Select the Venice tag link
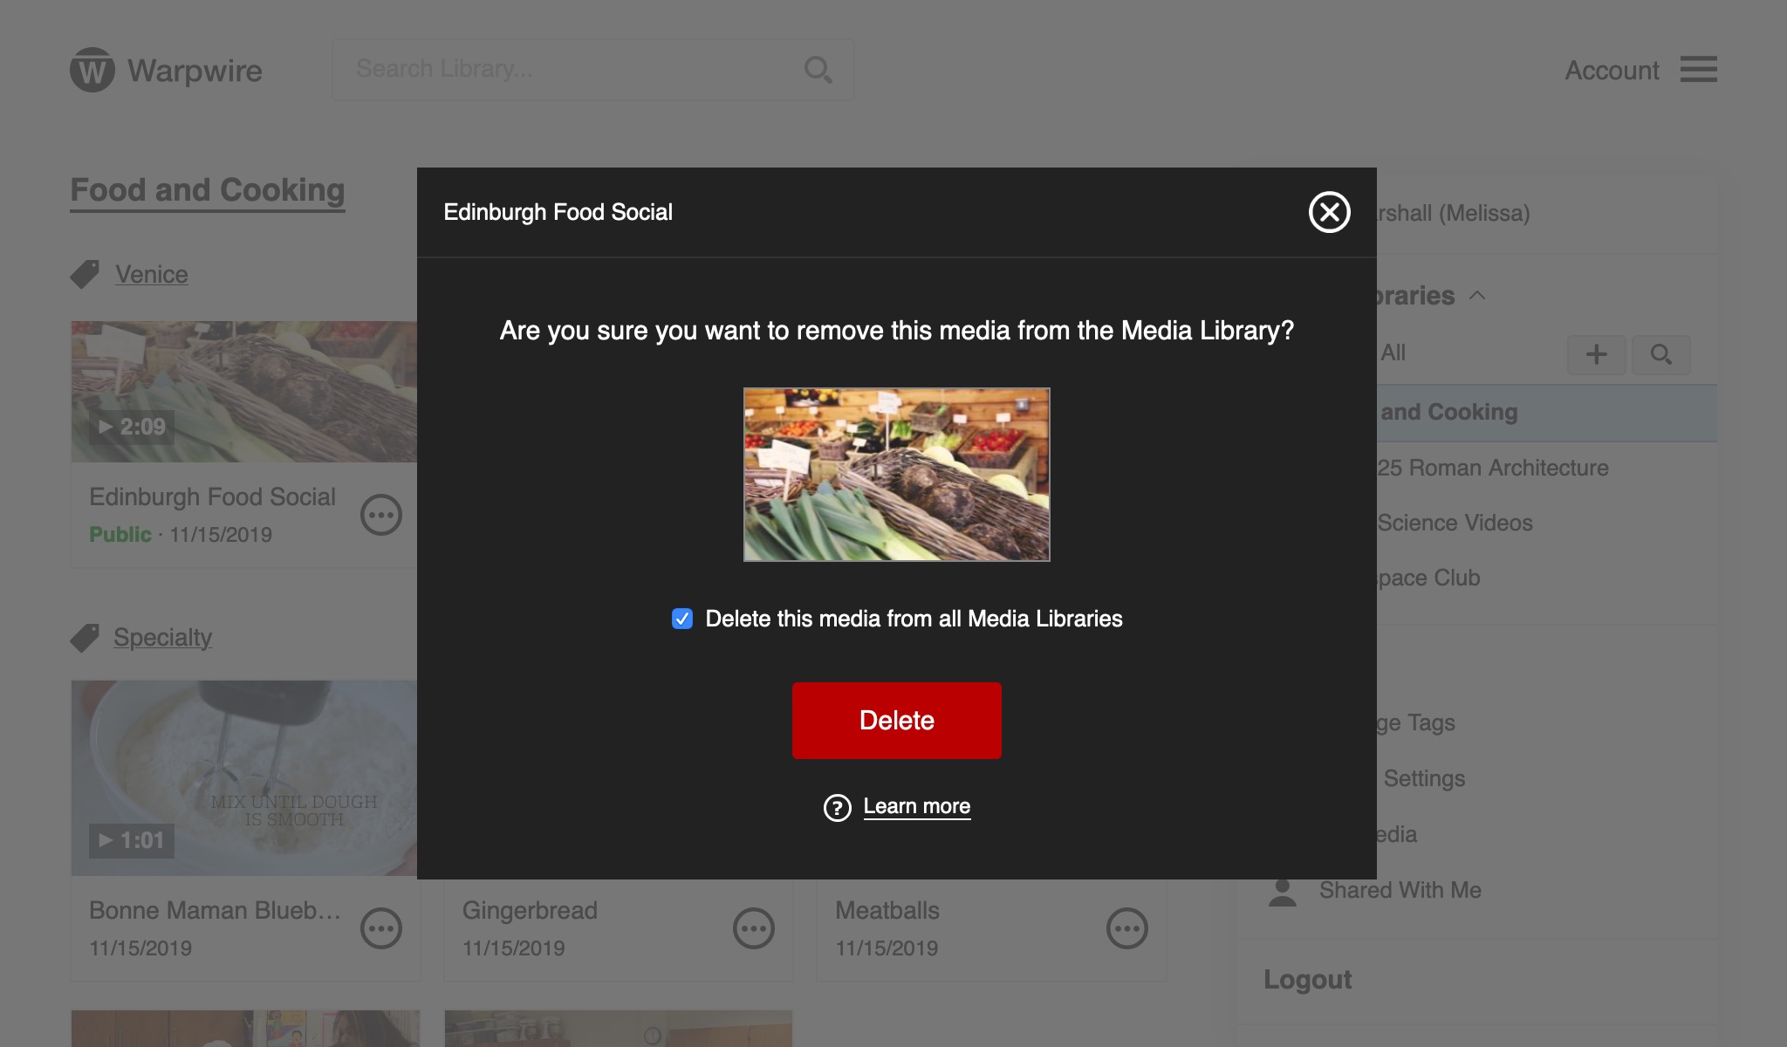Image resolution: width=1787 pixels, height=1047 pixels. [152, 274]
